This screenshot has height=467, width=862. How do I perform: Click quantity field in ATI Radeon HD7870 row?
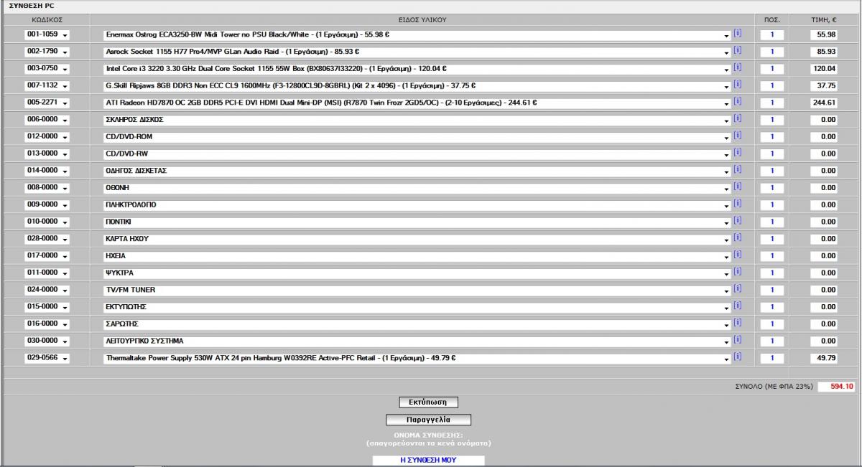772,103
